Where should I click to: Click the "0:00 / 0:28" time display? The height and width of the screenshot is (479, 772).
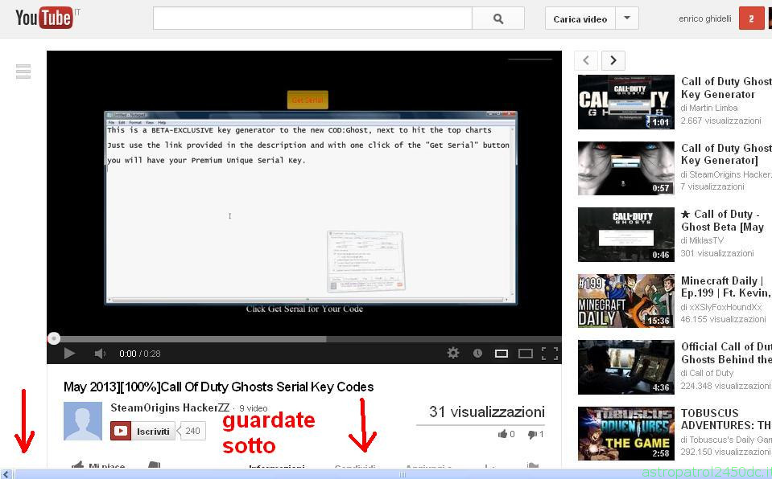tap(140, 354)
